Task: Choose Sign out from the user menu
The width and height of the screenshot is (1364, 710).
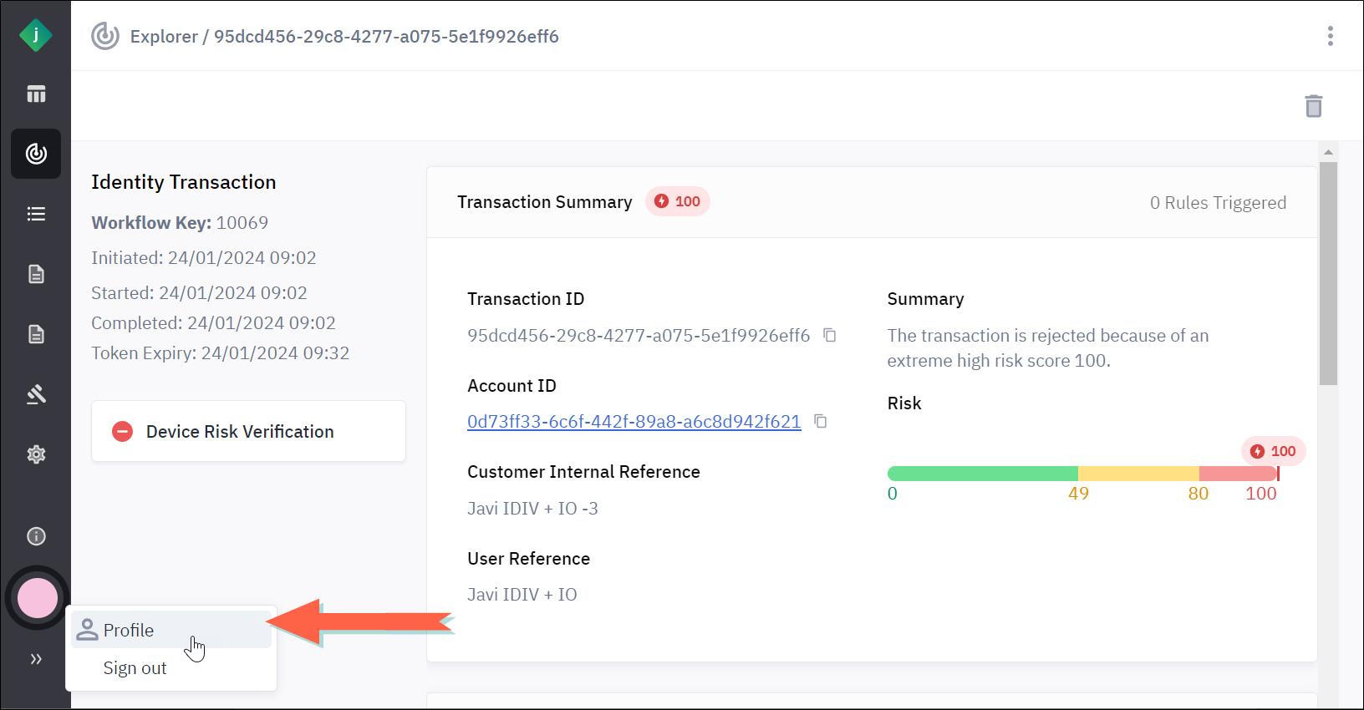Action: pyautogui.click(x=135, y=668)
